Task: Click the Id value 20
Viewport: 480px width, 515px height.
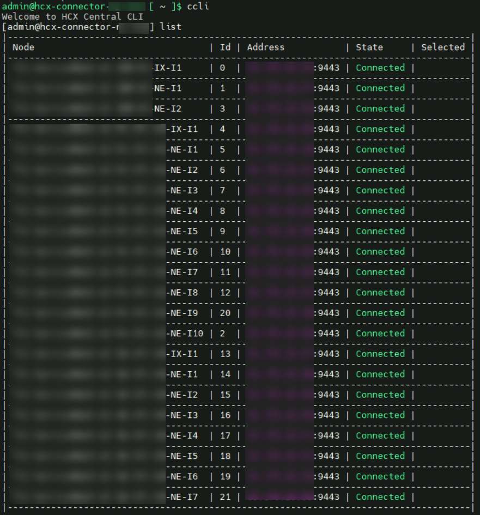Action: pos(225,313)
